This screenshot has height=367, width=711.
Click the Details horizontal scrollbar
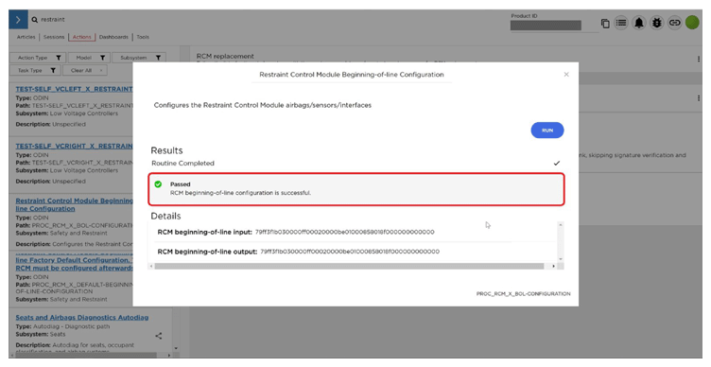point(349,267)
